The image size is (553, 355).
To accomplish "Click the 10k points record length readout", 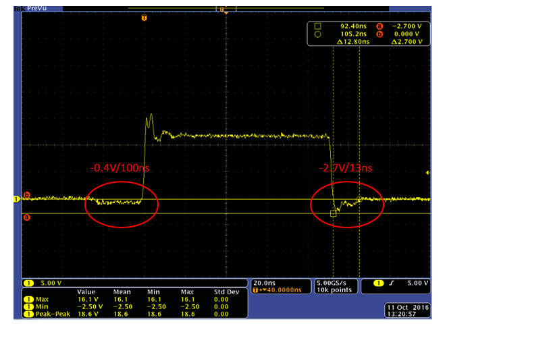I will (x=334, y=290).
